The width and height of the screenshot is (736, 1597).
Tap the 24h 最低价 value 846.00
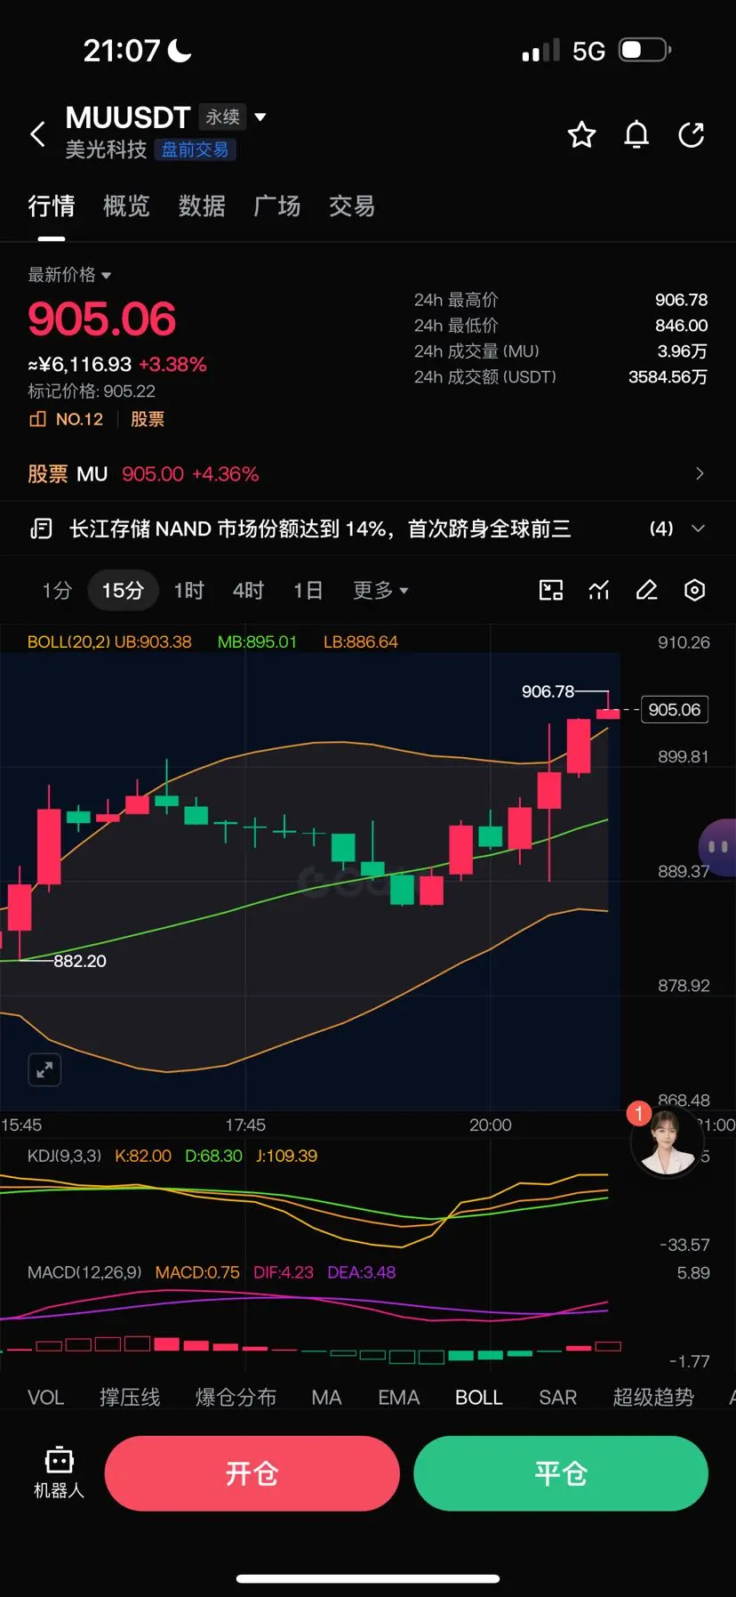pyautogui.click(x=682, y=326)
